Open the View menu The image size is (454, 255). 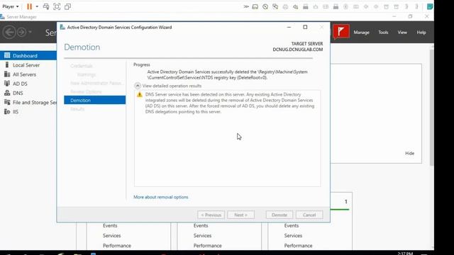coord(402,33)
